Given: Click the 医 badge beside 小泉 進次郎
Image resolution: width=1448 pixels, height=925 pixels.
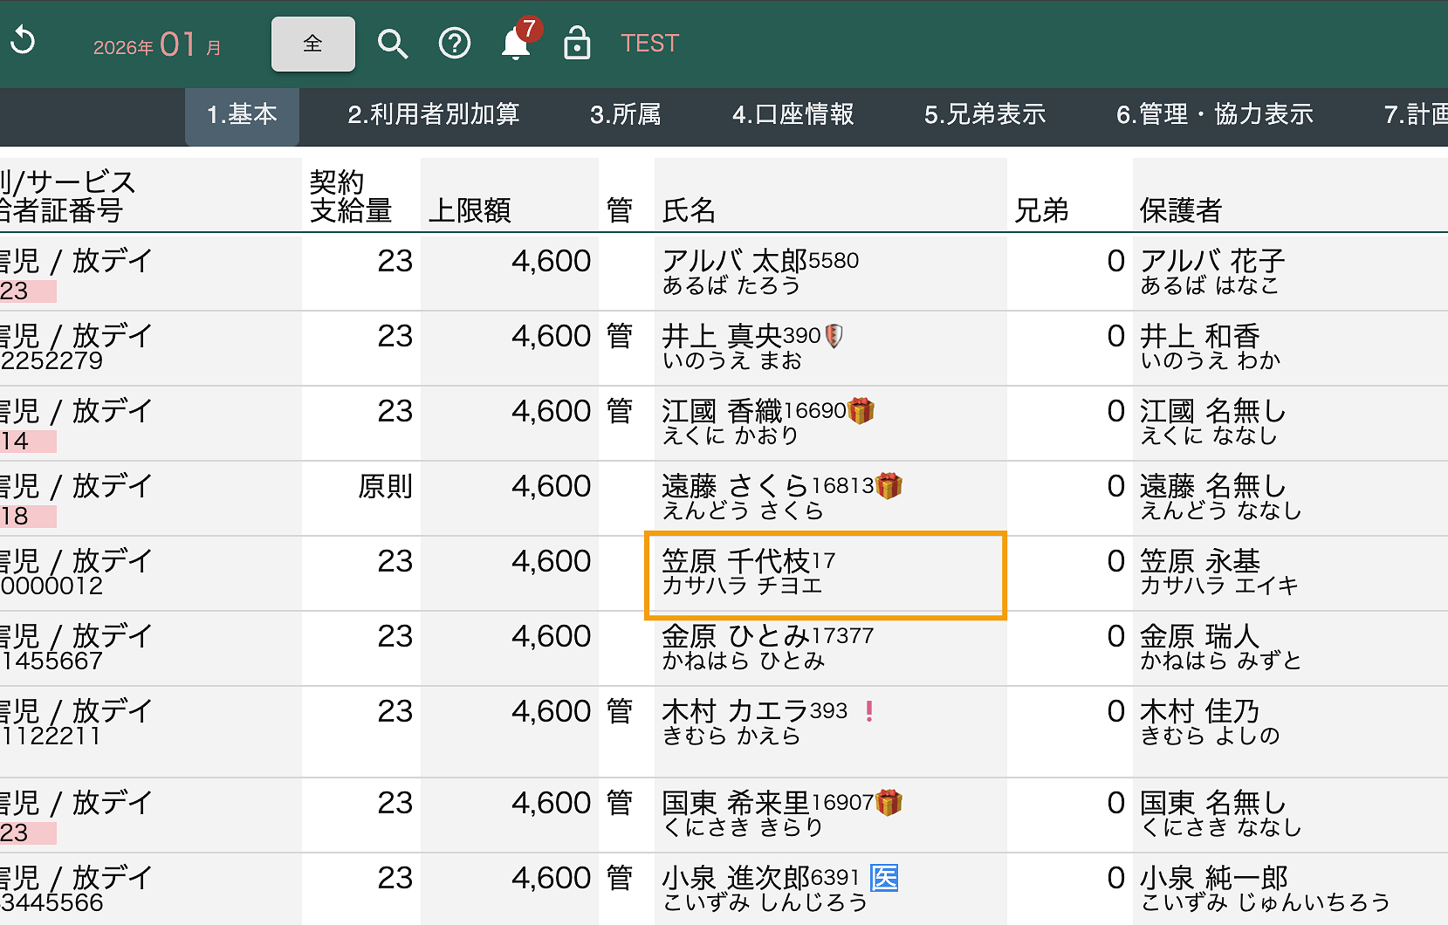Looking at the screenshot, I should point(885,878).
